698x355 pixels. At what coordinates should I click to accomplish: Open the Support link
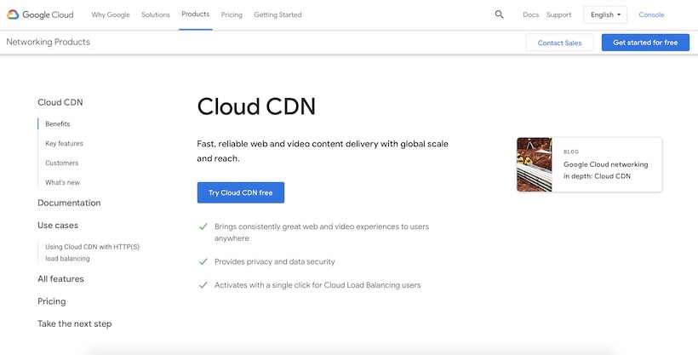pyautogui.click(x=558, y=14)
